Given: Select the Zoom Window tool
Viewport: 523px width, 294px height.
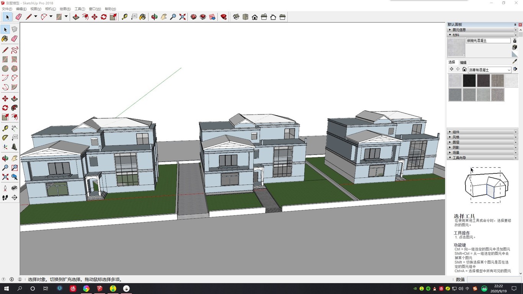Looking at the screenshot, I should (15, 168).
